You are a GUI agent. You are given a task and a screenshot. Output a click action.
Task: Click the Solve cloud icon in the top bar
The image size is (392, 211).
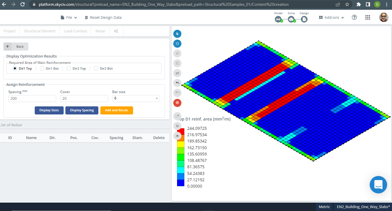coord(291,19)
